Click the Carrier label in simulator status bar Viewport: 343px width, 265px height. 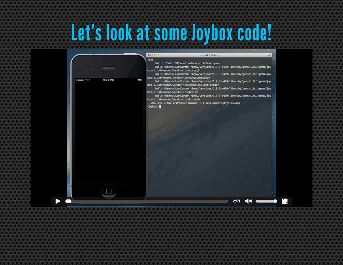(x=80, y=80)
